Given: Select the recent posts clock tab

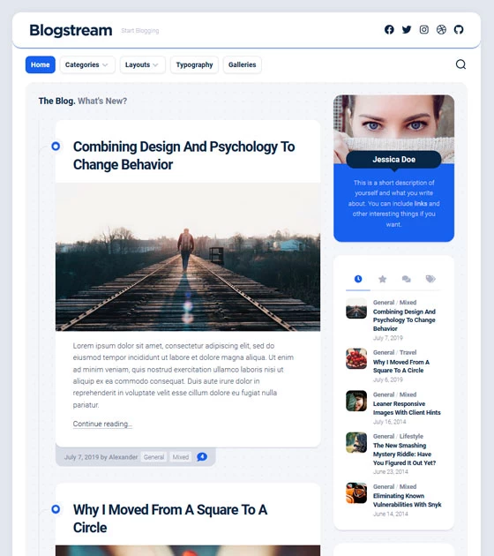Looking at the screenshot, I should pyautogui.click(x=358, y=279).
